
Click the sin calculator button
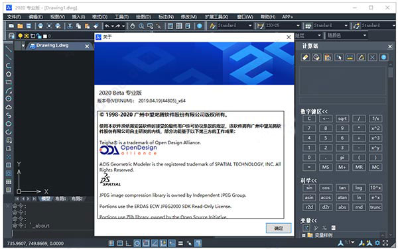(x=309, y=187)
